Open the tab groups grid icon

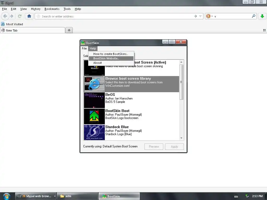coord(264,30)
